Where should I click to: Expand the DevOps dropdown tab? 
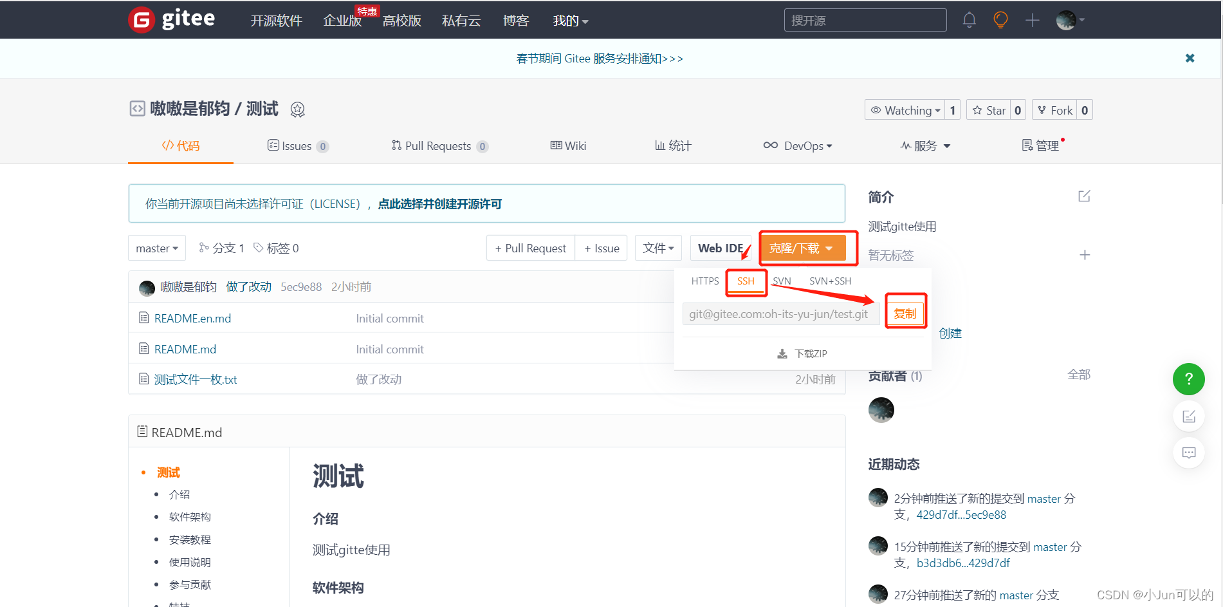coord(798,145)
